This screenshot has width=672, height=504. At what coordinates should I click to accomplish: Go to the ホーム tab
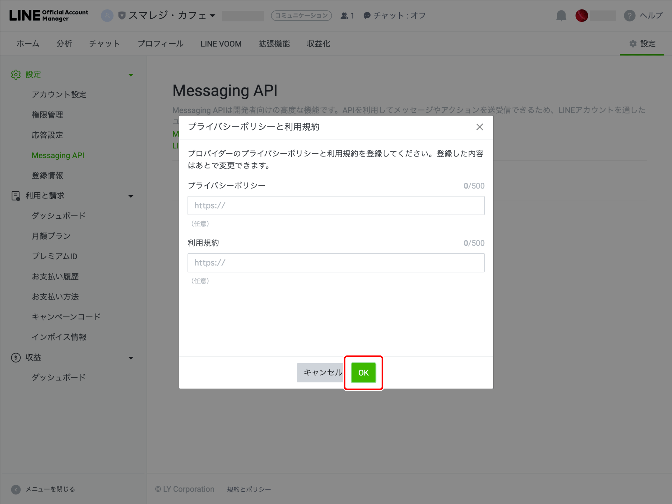[28, 44]
